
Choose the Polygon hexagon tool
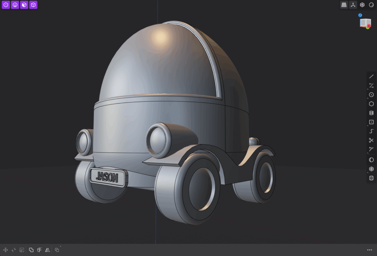coord(371,104)
